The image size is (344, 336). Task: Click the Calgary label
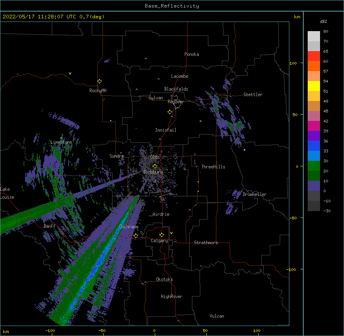point(160,241)
